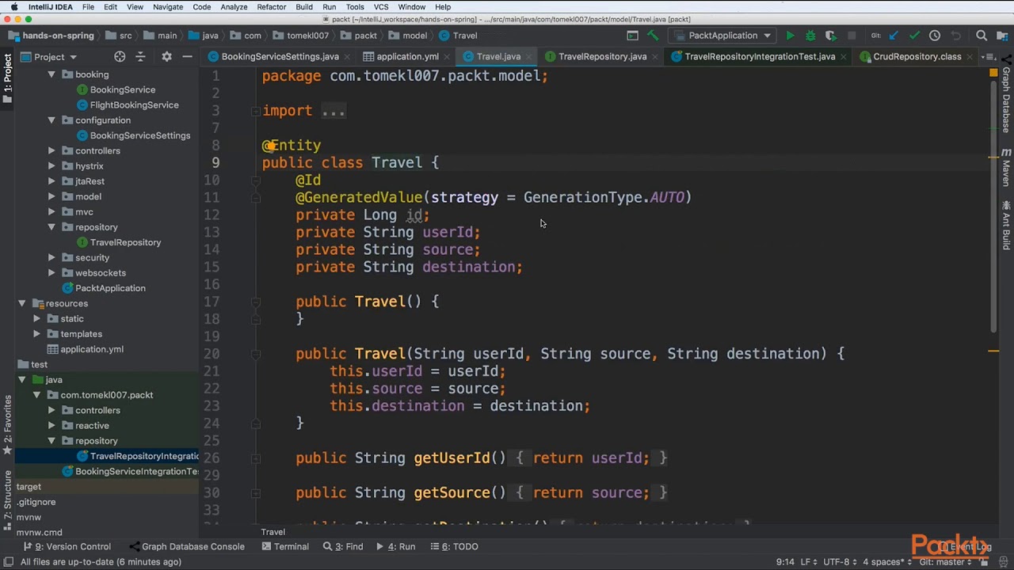The height and width of the screenshot is (570, 1014).
Task: Select FlightBookingService in project tree
Action: coord(134,105)
